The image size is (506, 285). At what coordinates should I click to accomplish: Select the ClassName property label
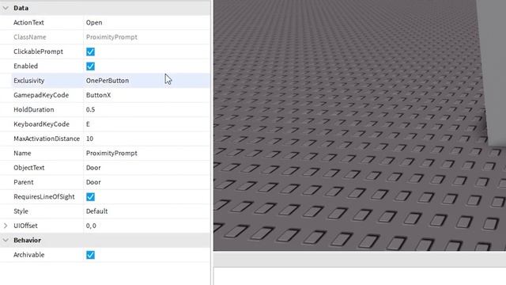coord(30,37)
